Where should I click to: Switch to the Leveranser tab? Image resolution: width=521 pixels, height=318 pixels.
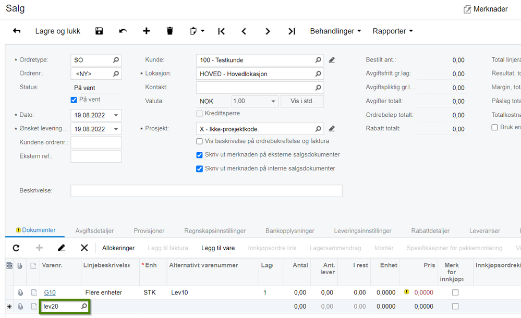tap(484, 230)
